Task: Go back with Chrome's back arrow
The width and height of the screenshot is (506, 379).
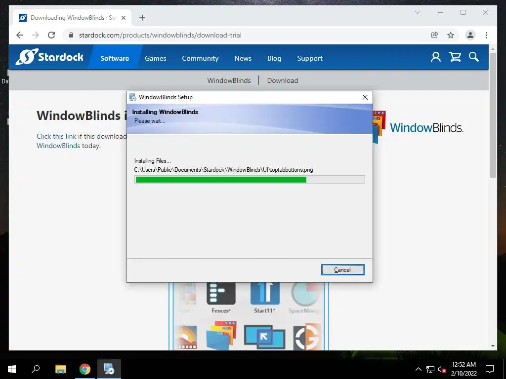Action: (x=20, y=35)
